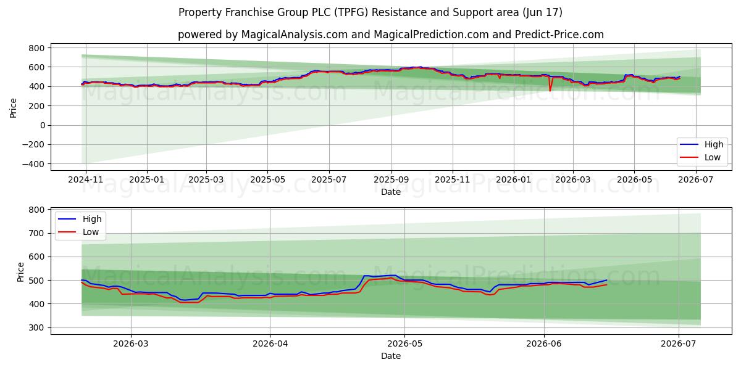Click the upper chart y-axis value '800'

(38, 48)
